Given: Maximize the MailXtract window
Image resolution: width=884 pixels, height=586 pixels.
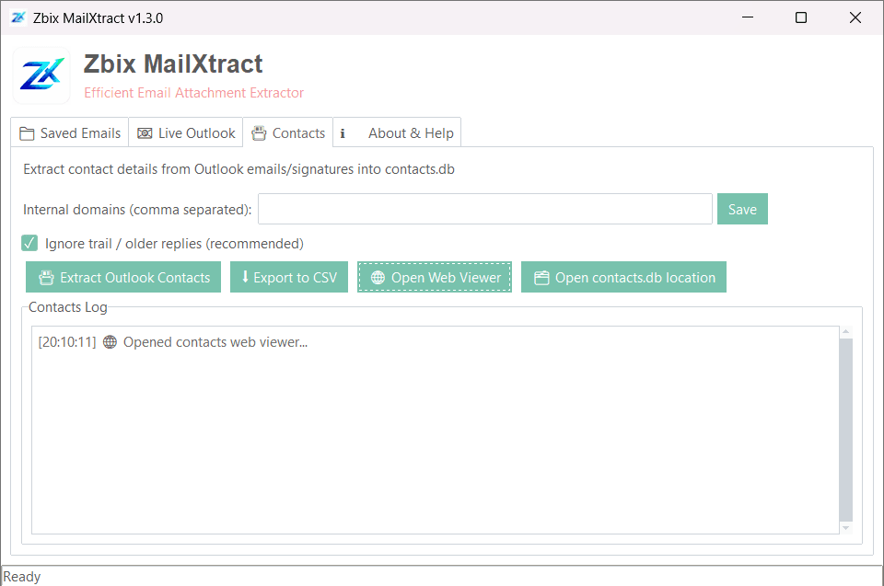Looking at the screenshot, I should click(x=800, y=17).
